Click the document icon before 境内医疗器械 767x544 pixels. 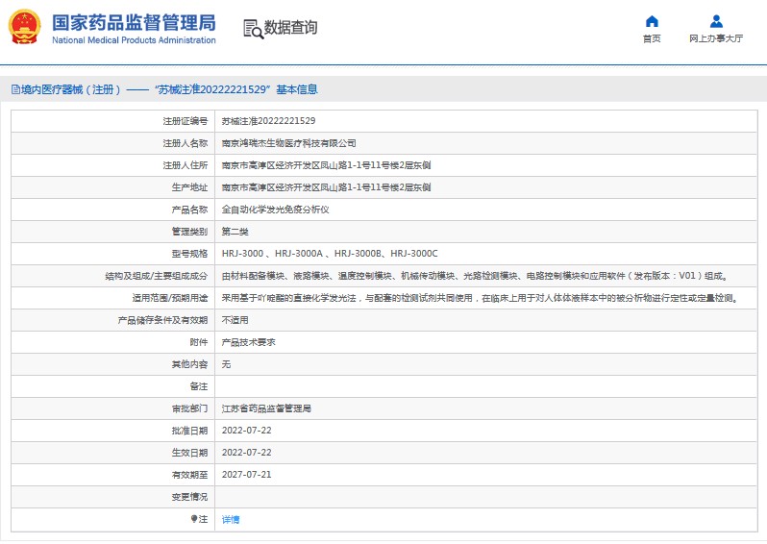(x=15, y=89)
